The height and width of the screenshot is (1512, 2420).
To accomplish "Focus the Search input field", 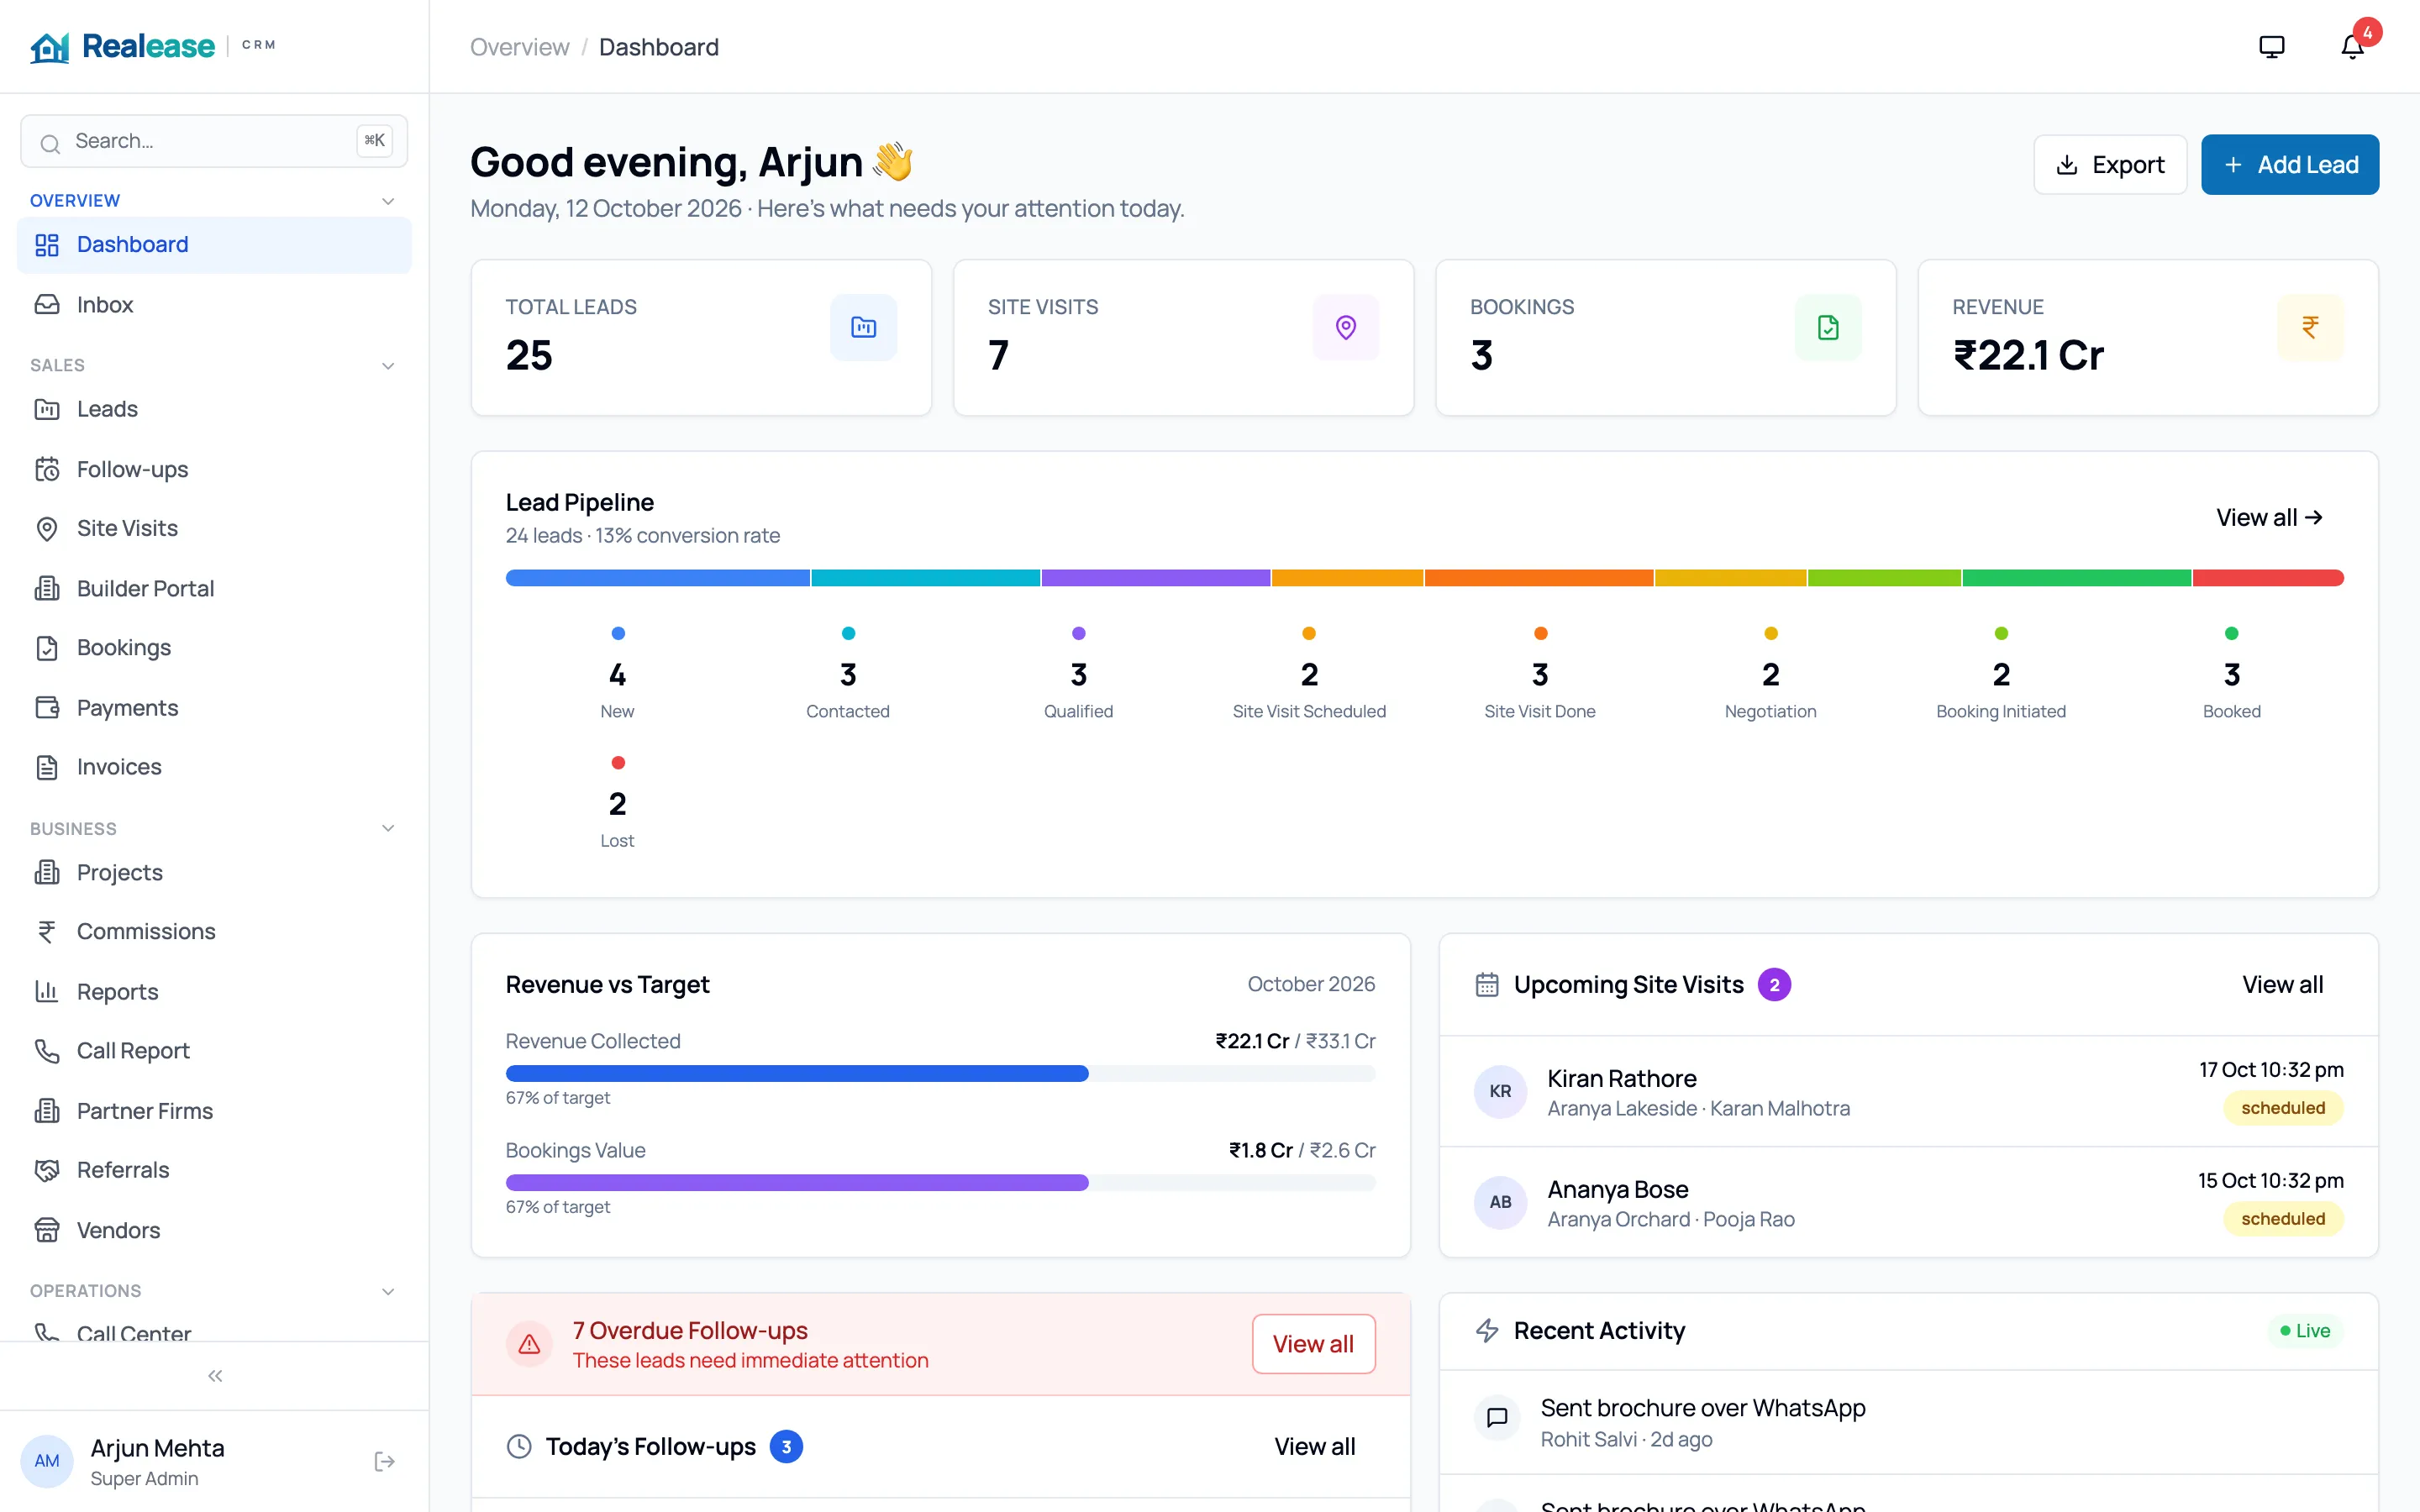I will (214, 141).
